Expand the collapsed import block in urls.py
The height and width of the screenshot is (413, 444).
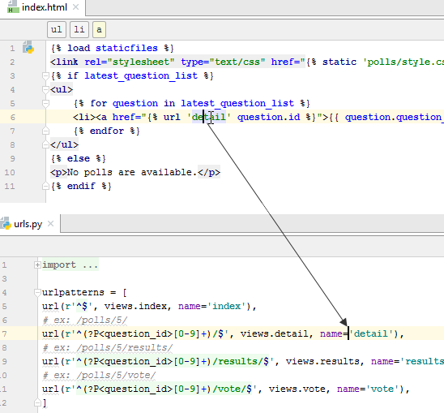[x=37, y=265]
